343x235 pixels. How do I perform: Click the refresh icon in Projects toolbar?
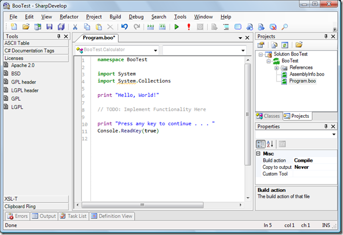pyautogui.click(x=284, y=45)
